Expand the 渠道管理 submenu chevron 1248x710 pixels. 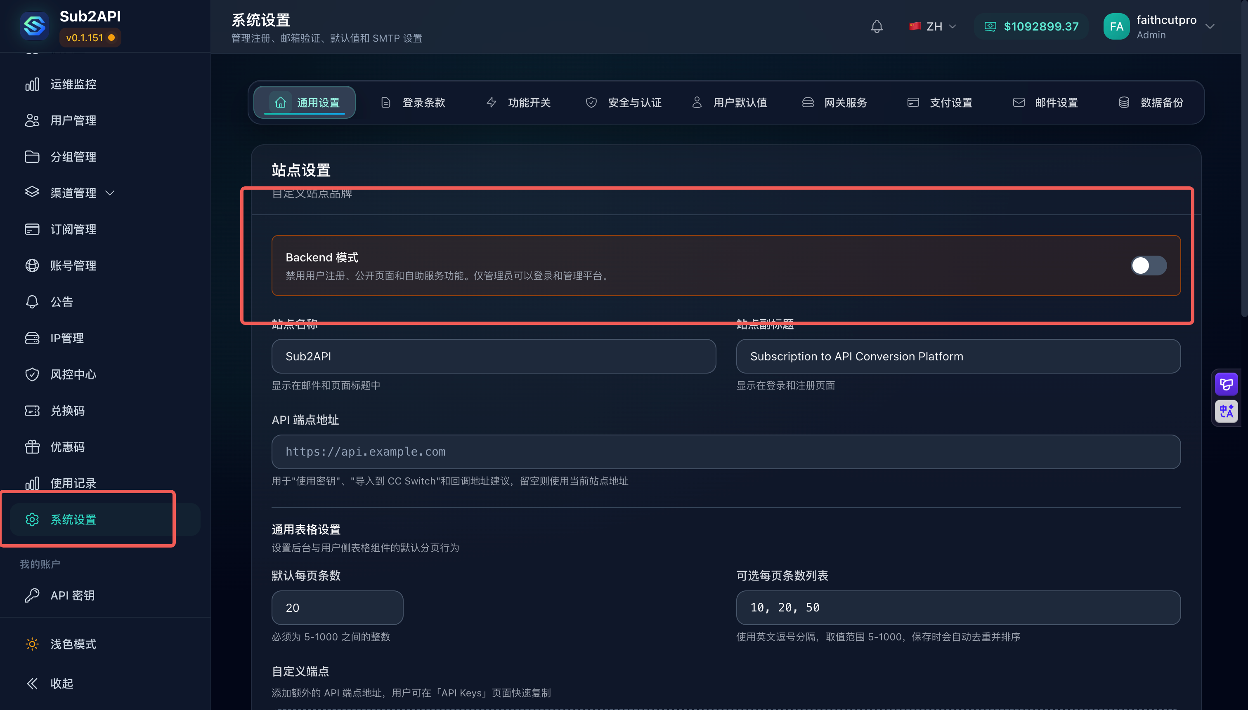[x=110, y=193]
